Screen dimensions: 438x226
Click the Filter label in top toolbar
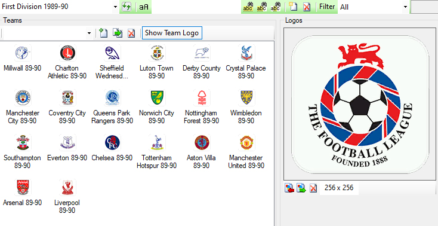(x=327, y=7)
